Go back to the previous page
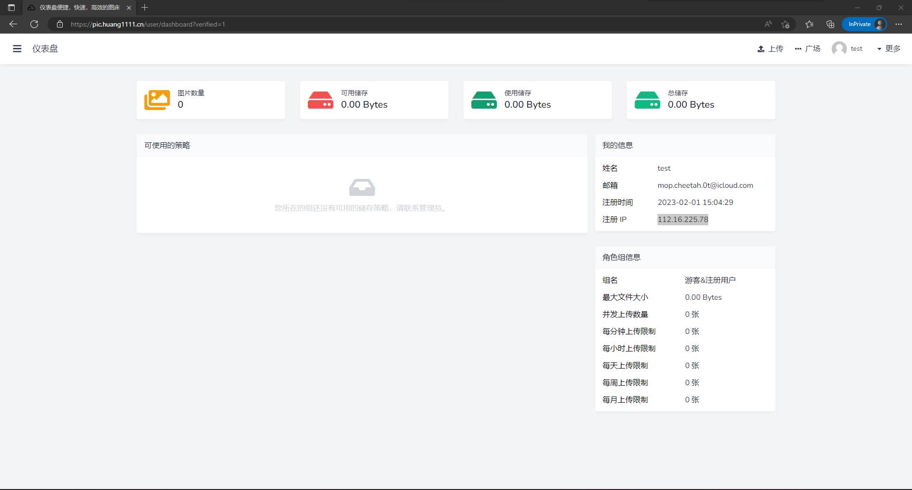The width and height of the screenshot is (912, 490). point(13,24)
